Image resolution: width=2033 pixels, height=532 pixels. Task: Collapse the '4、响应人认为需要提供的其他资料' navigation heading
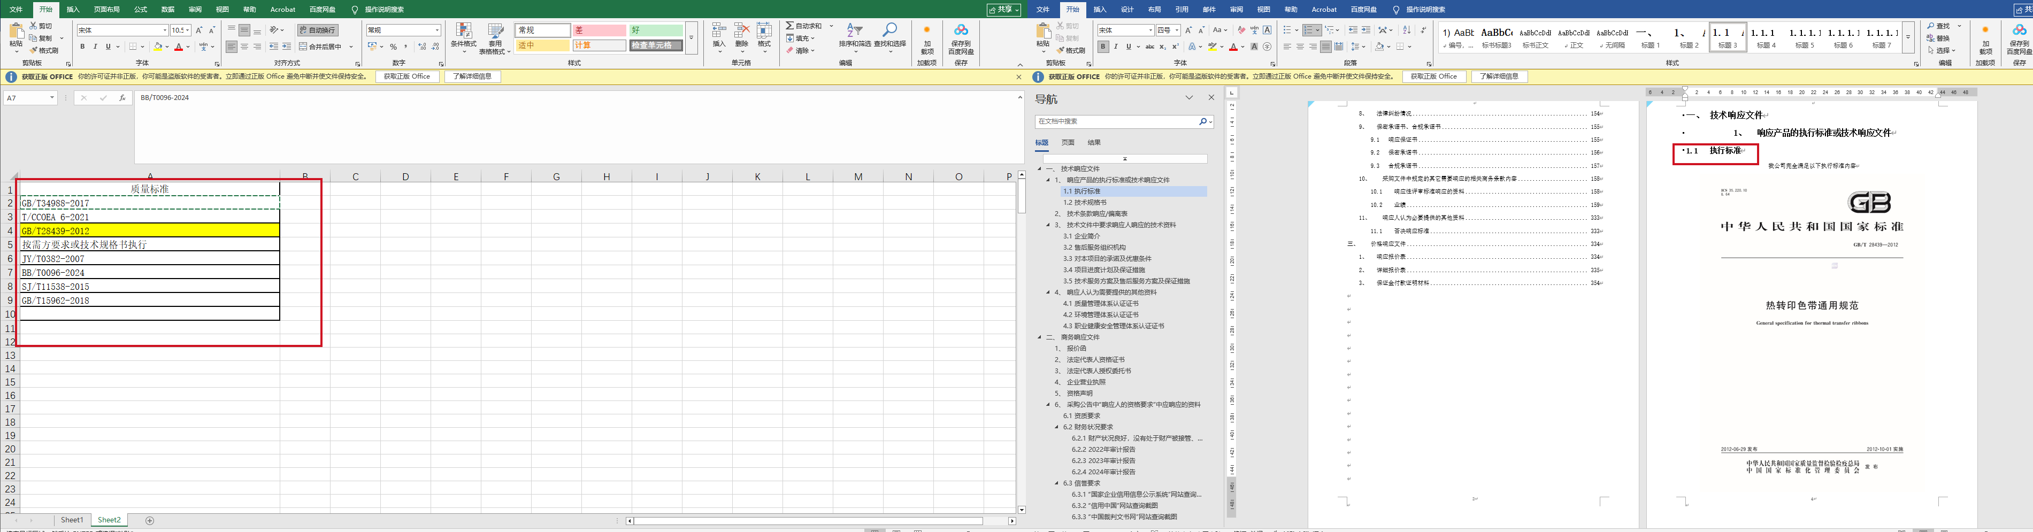(1049, 292)
